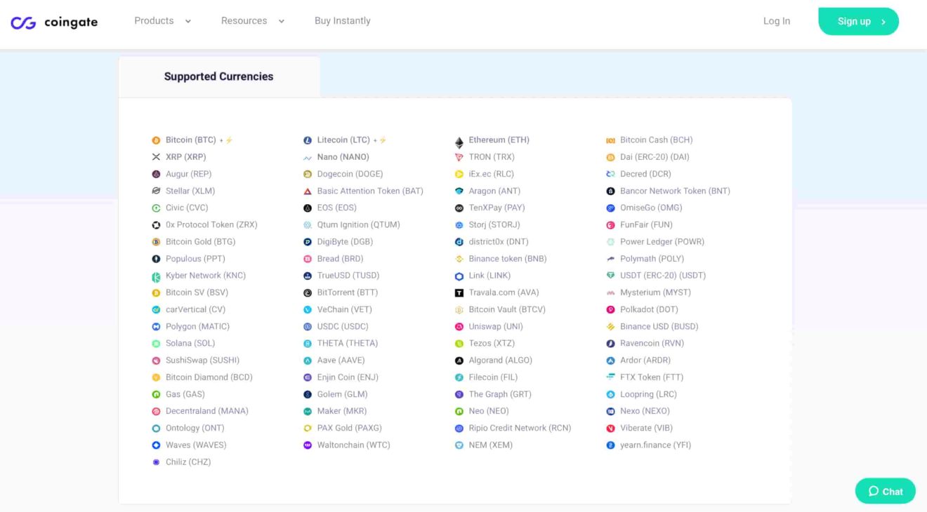Click the yearn.finance (YFI) entry
The width and height of the screenshot is (927, 512).
tap(655, 445)
